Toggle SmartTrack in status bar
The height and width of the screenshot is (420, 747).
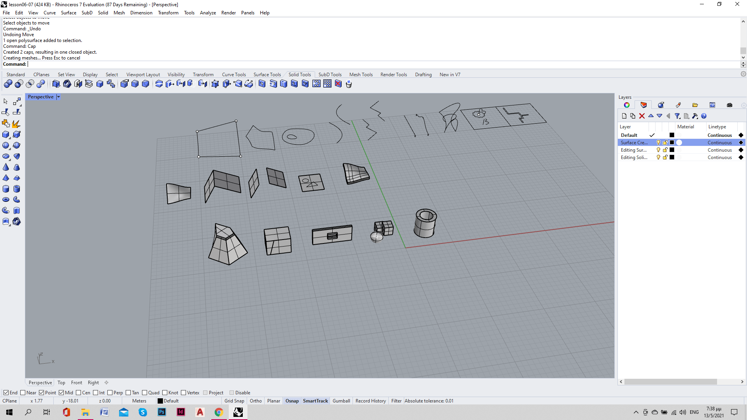(315, 401)
